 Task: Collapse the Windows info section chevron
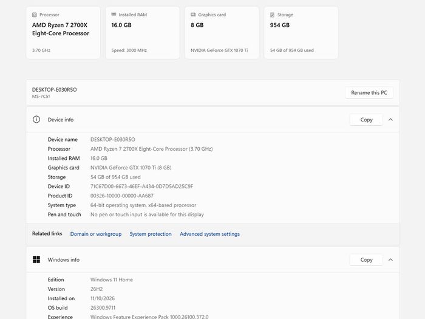(390, 259)
